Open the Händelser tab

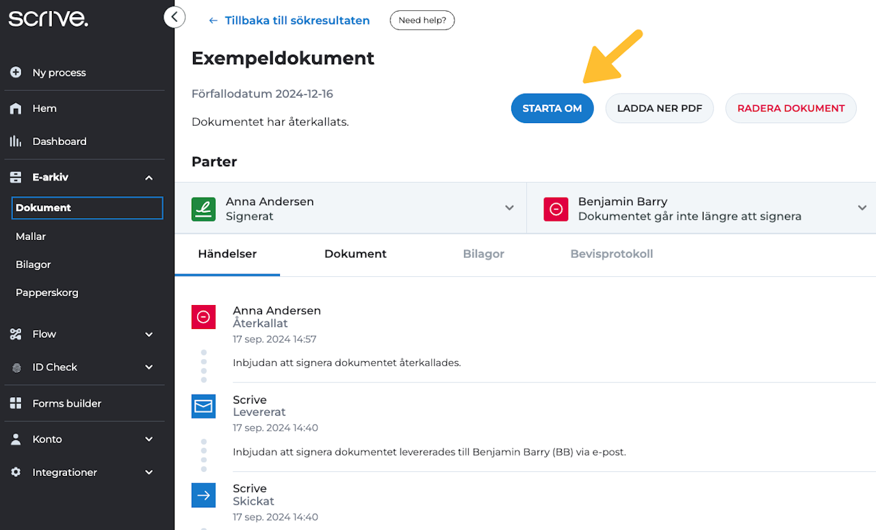(227, 254)
